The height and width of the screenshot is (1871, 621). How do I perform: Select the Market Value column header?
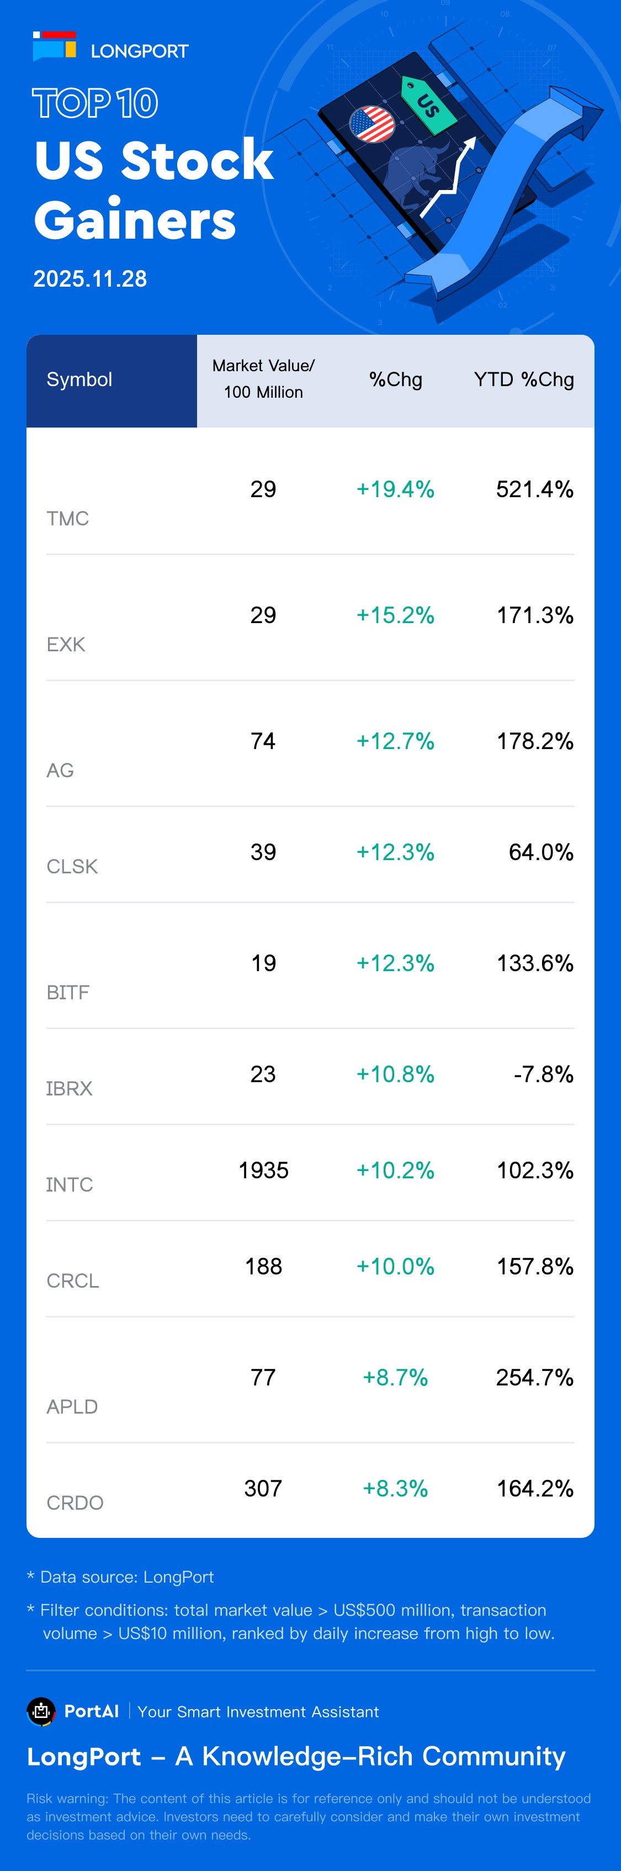click(263, 378)
